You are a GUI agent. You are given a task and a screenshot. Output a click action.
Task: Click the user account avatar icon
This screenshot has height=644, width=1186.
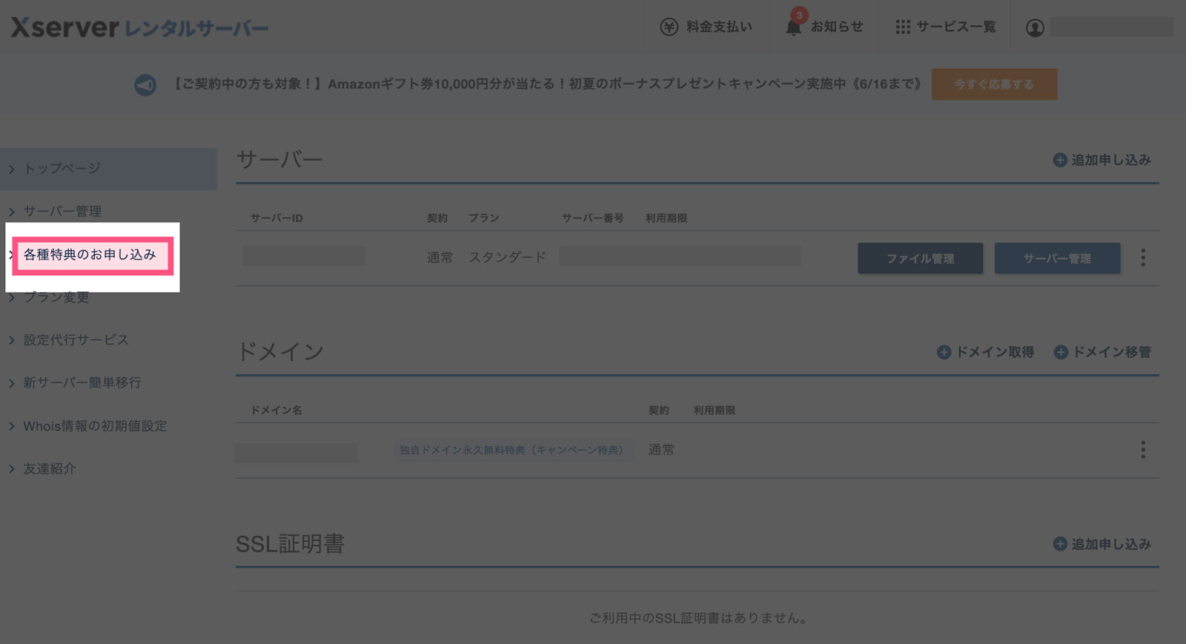click(x=1035, y=28)
